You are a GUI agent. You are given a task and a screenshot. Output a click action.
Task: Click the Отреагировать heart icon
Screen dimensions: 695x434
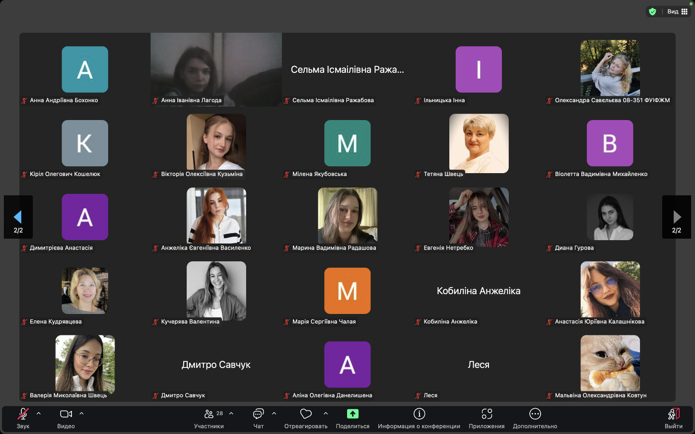pos(306,414)
